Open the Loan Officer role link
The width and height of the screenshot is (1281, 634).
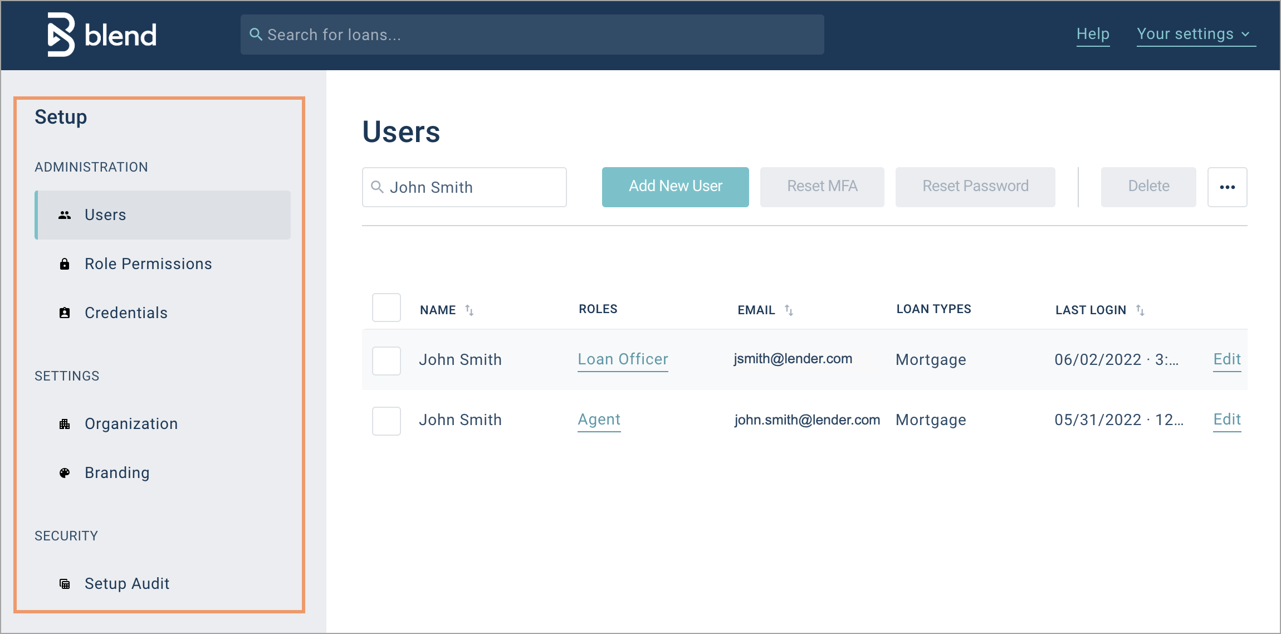[623, 359]
